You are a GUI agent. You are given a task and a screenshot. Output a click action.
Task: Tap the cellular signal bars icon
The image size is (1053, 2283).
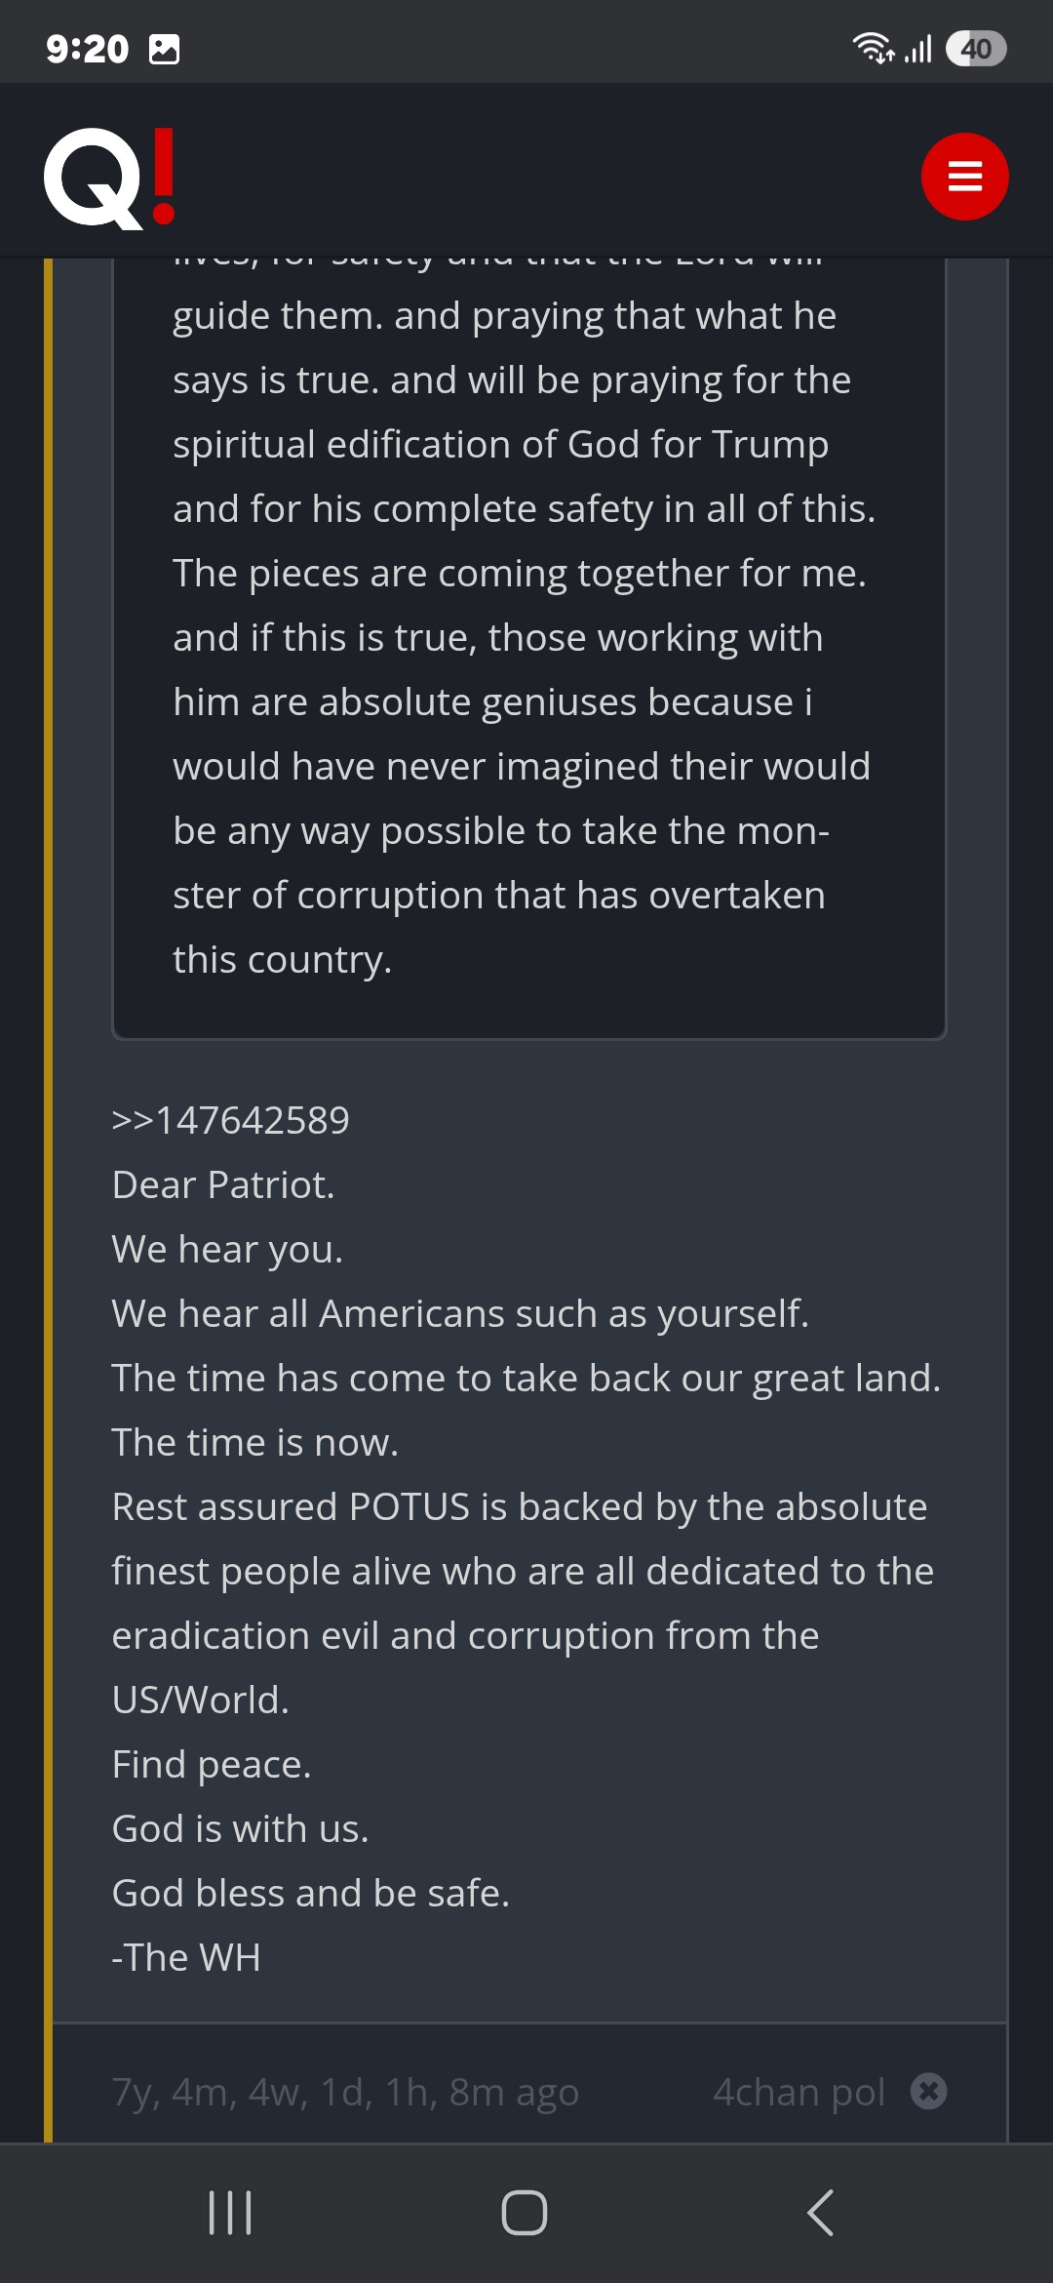pos(917,48)
